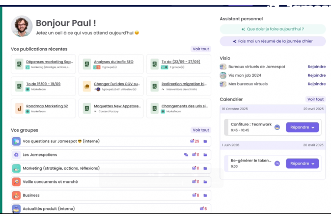Click the Vis mon job 2024 room icon
The height and width of the screenshot is (220, 331).
coord(223,75)
